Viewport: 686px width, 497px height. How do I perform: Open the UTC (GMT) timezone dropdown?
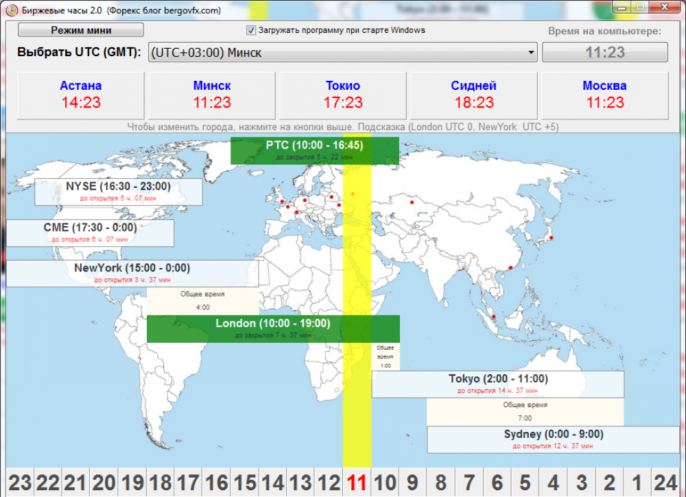point(342,53)
